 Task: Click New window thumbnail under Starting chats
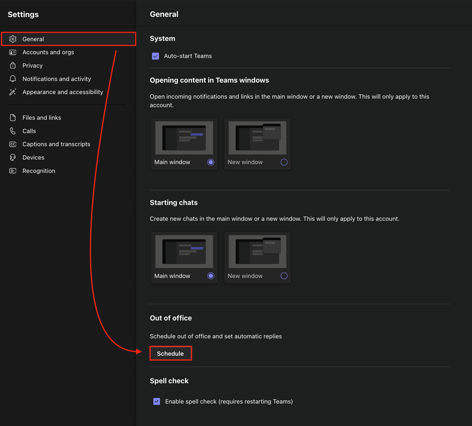tap(258, 252)
